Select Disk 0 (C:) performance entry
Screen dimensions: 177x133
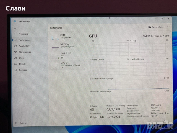coord(67,55)
